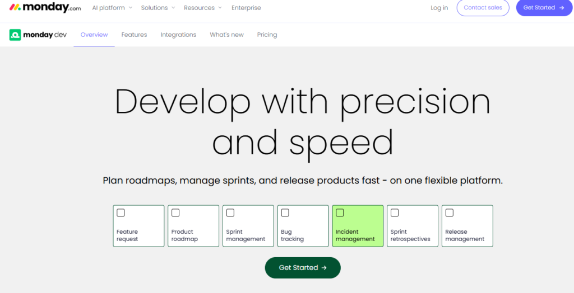Screen dimensions: 574x293
Task: Tick the Sprint retrospectives checkbox
Action: pyautogui.click(x=395, y=212)
